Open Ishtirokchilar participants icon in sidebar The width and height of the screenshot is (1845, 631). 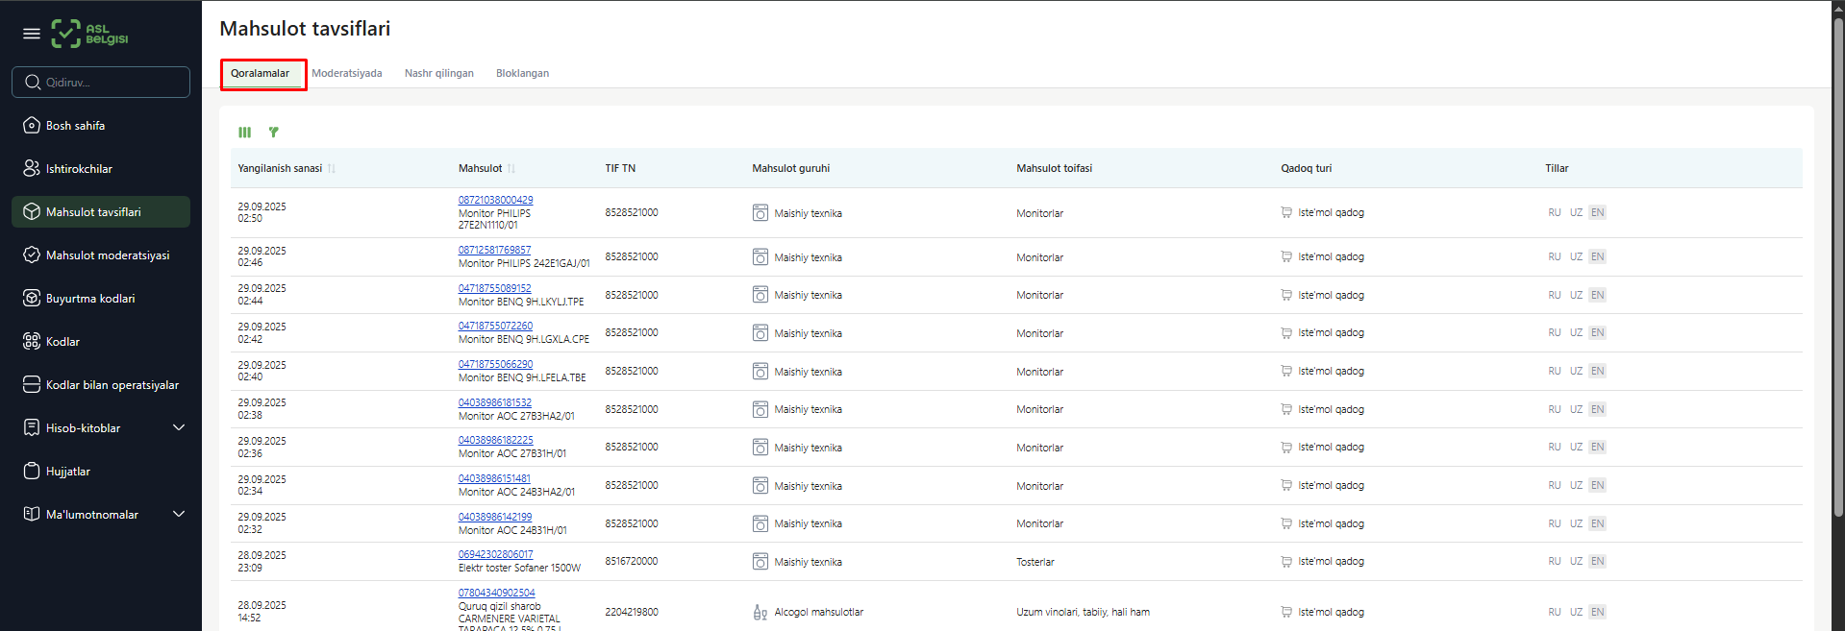[32, 169]
